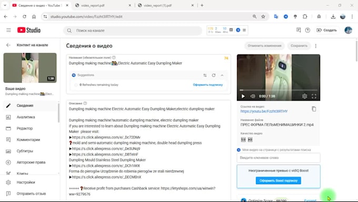Open the youtu.be video link
This screenshot has height=202, width=358.
click(264, 112)
